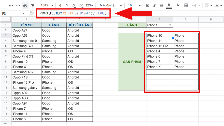Viewport: 224px width, 126px height.
Task: Click the Print icon
Action: click(x=25, y=6)
